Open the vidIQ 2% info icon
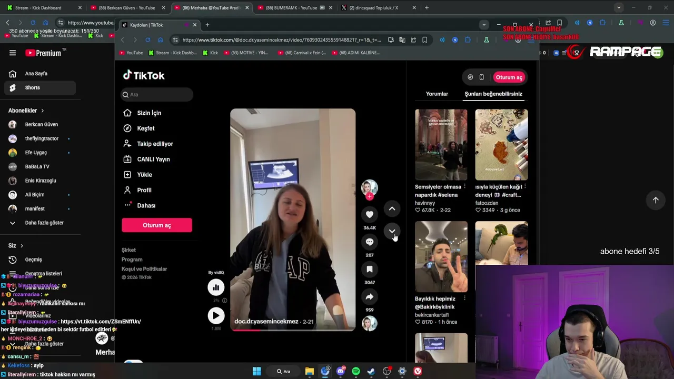Screen dimensions: 674x379 point(224,301)
